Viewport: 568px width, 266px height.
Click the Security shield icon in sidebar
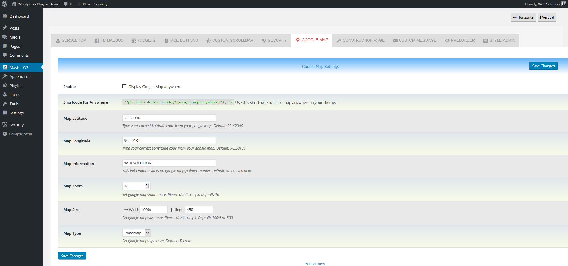[5, 125]
